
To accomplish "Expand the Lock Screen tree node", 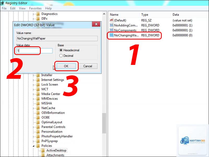I will (x=33, y=85).
